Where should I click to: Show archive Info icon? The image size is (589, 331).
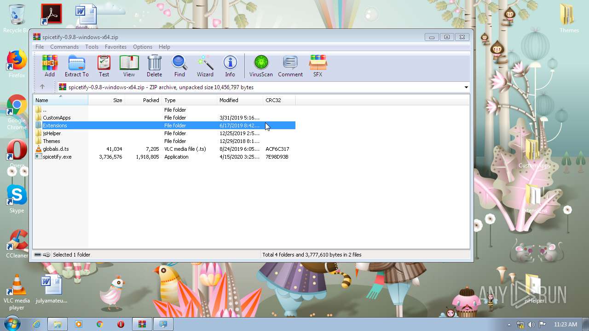click(x=230, y=66)
